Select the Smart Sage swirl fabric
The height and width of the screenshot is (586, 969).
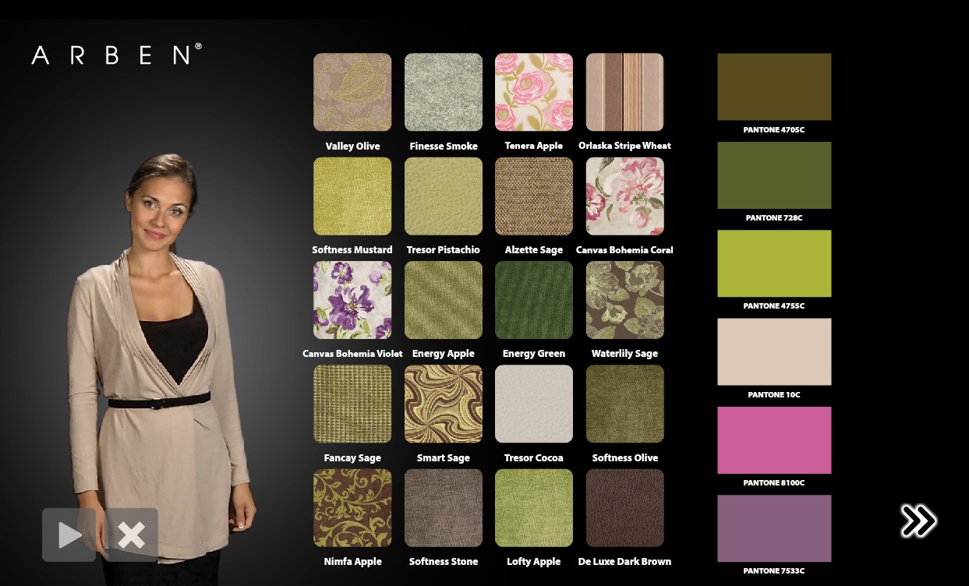click(x=444, y=404)
